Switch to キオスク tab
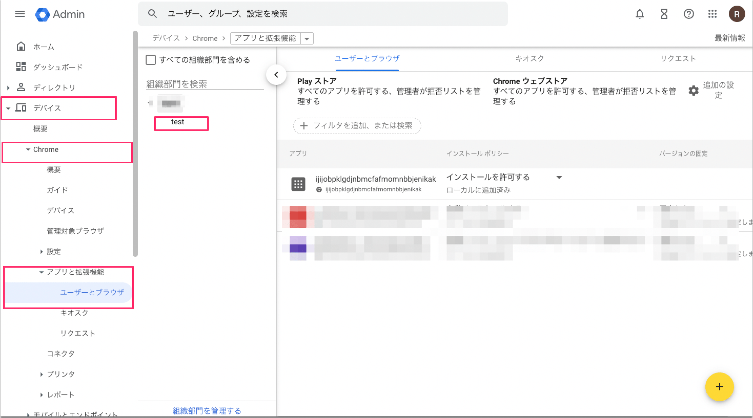753x418 pixels. (529, 58)
